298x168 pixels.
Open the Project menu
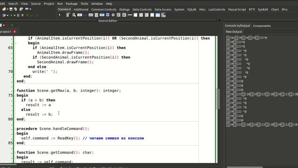49,4
